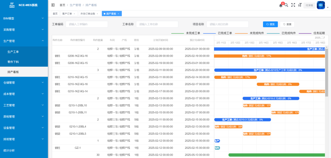
Task: Click model code 0210-1KZ-9Q-14 cell
Action: click(78, 91)
